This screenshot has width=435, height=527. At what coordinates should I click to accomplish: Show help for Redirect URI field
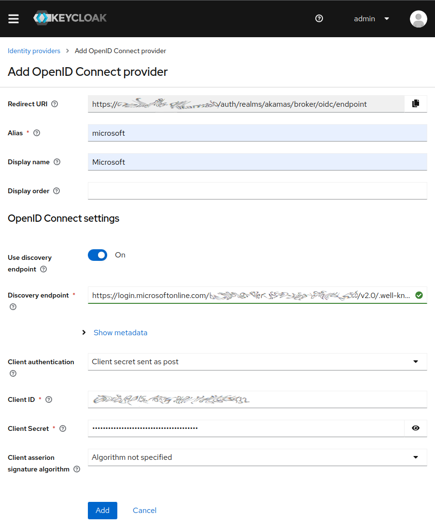click(55, 104)
